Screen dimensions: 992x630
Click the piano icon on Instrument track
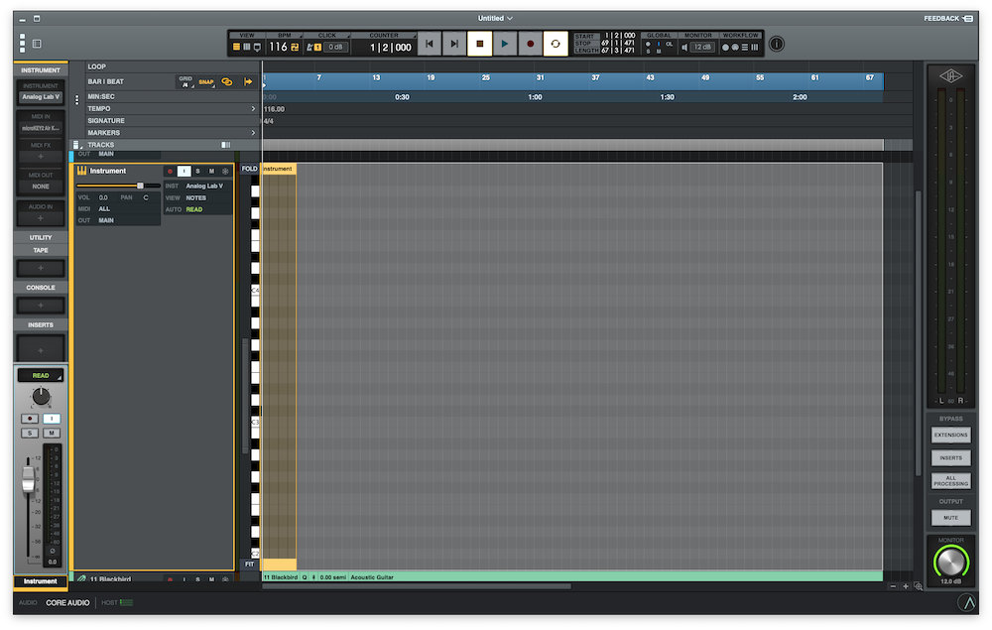coord(82,171)
